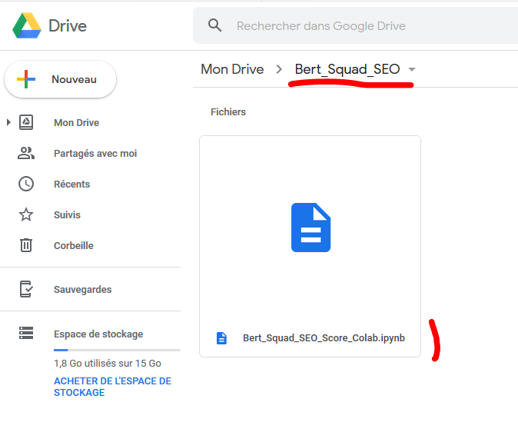Open the Suivis section

[x=67, y=214]
